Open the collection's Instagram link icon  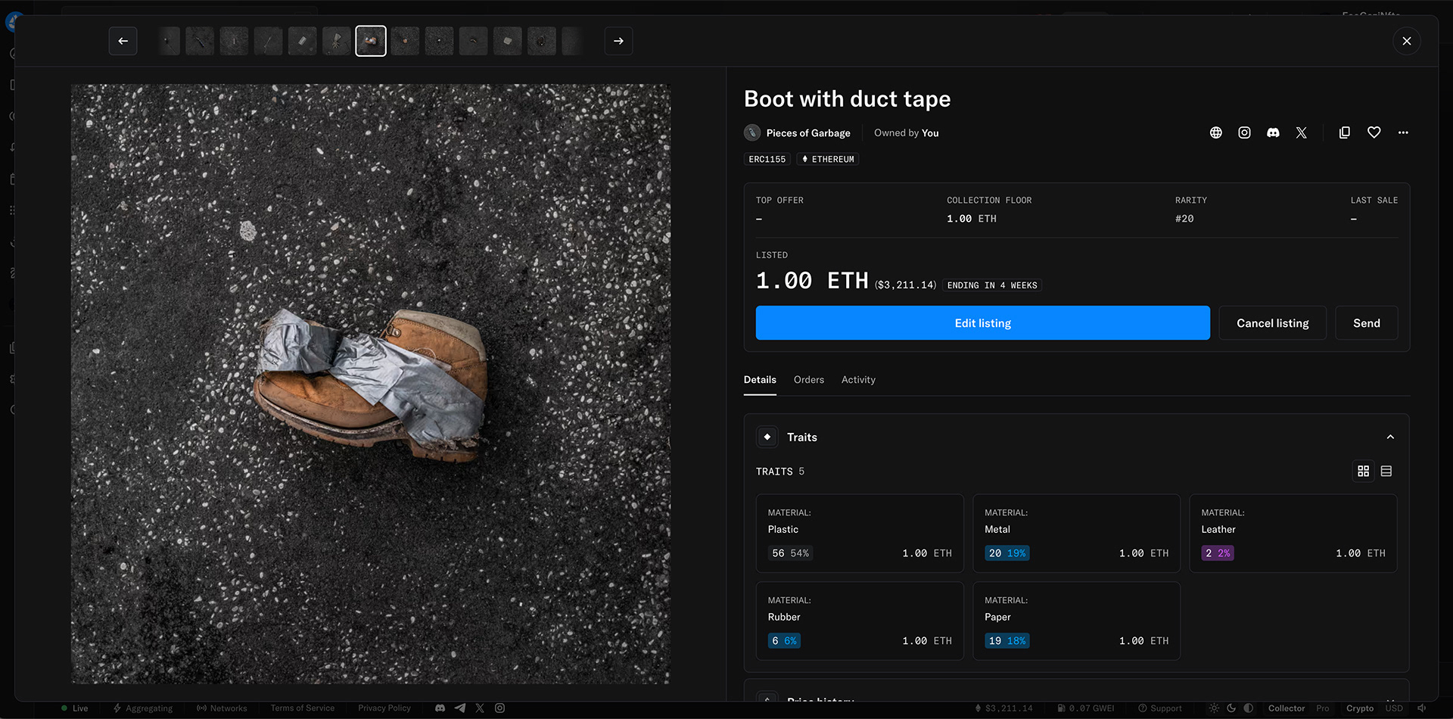(x=1244, y=132)
